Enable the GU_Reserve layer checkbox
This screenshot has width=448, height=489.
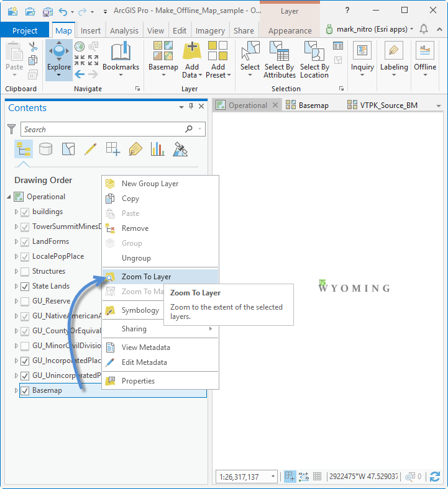coord(25,302)
